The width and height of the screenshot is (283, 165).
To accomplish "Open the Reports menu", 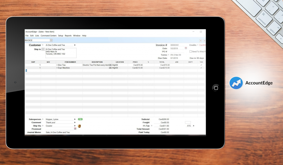I will [68, 35].
